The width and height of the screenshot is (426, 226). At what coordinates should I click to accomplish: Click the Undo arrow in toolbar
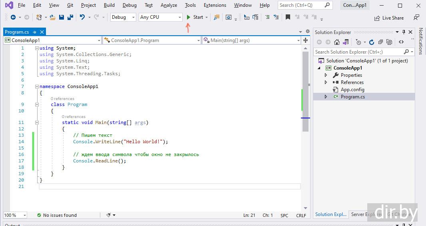(x=82, y=17)
